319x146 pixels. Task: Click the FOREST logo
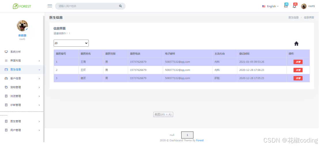(x=22, y=6)
